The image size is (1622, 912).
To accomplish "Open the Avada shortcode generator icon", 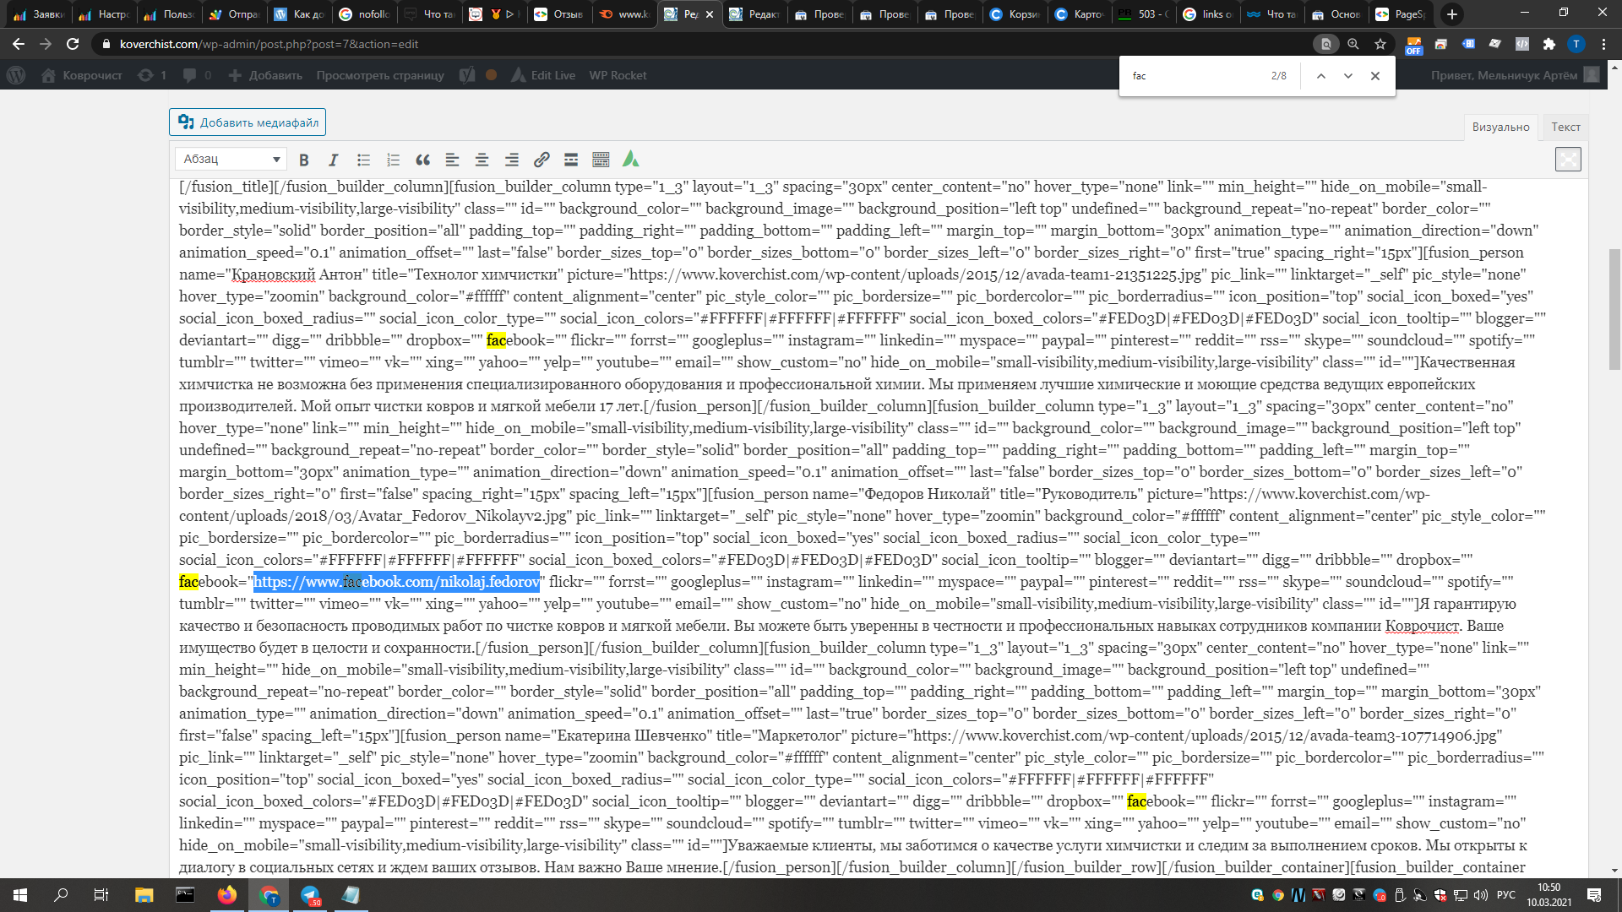I will [x=631, y=159].
